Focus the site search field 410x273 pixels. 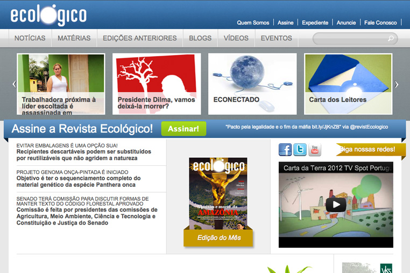pos(355,38)
